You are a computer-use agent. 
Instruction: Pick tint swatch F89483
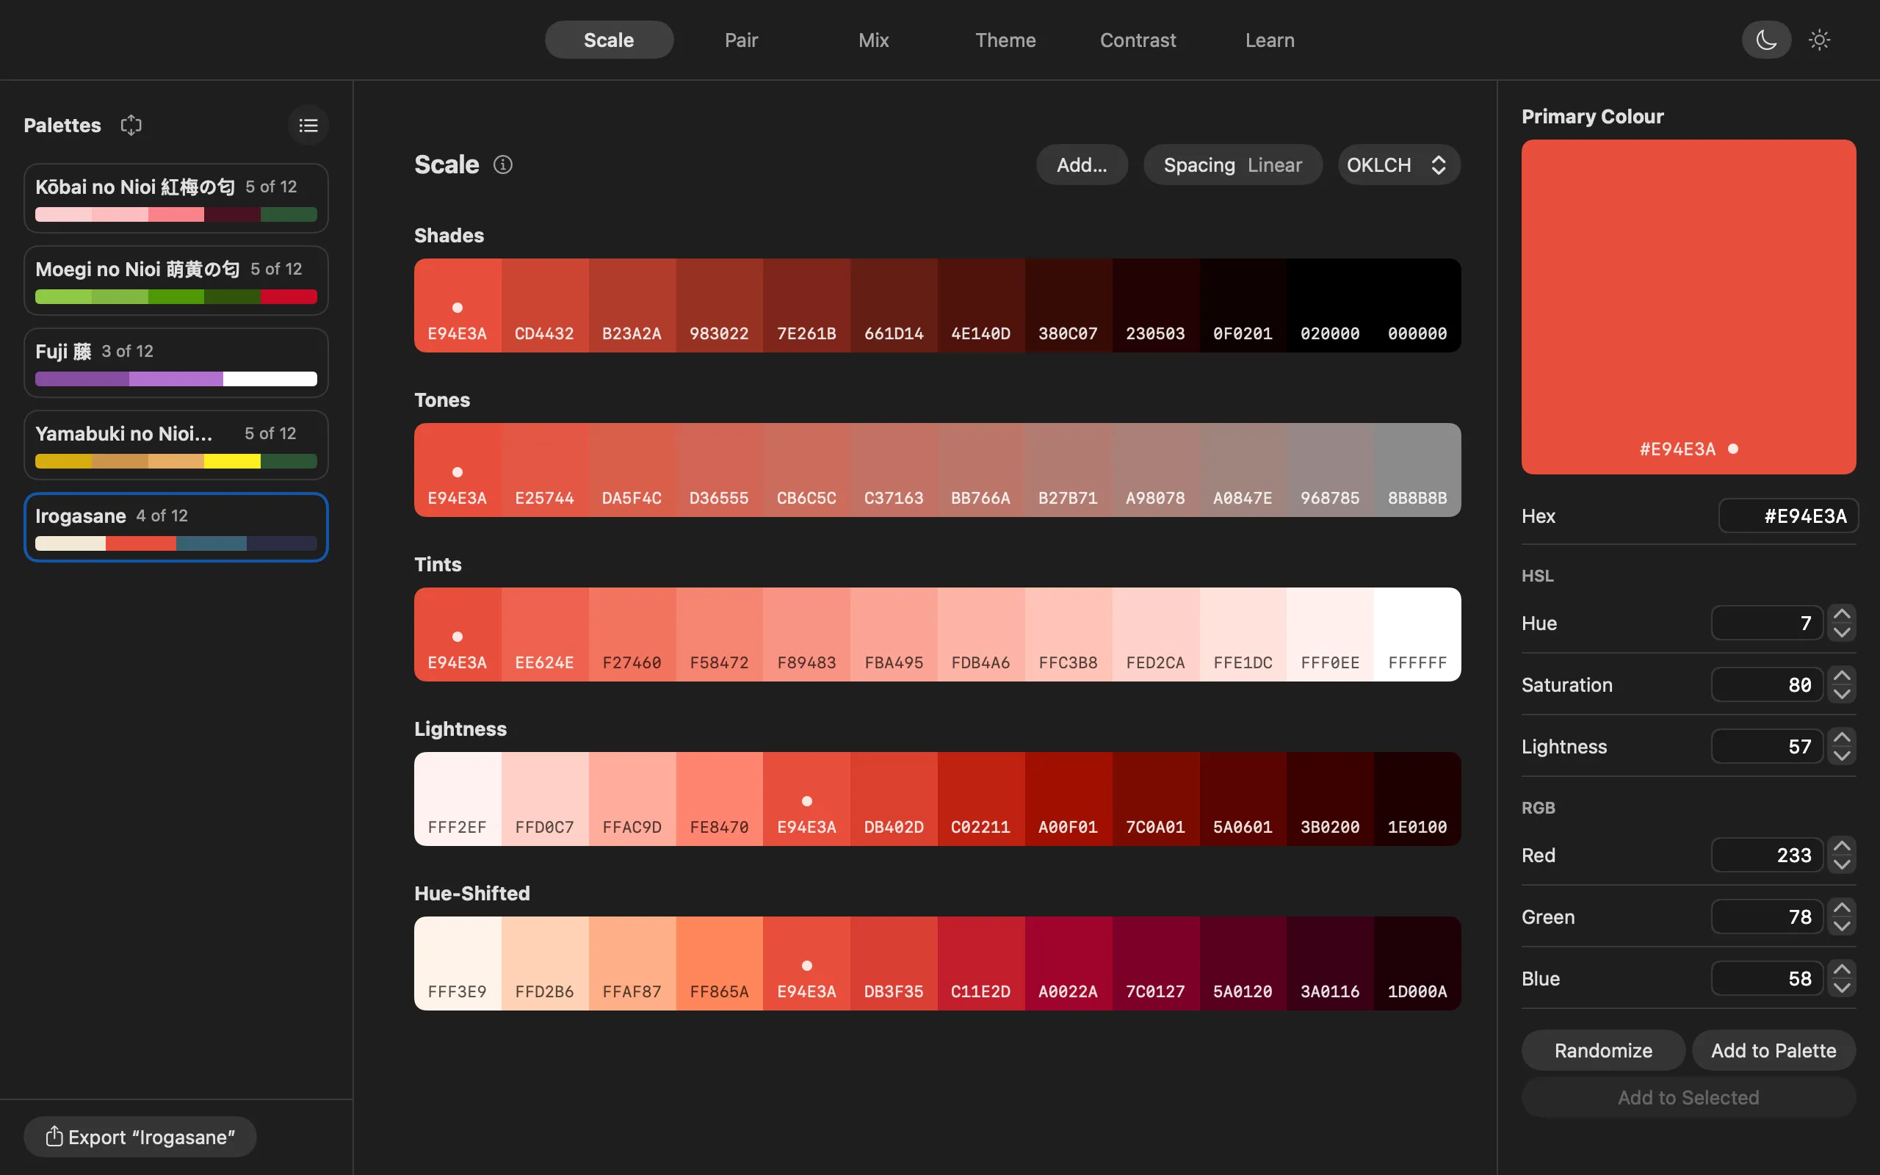coord(806,635)
